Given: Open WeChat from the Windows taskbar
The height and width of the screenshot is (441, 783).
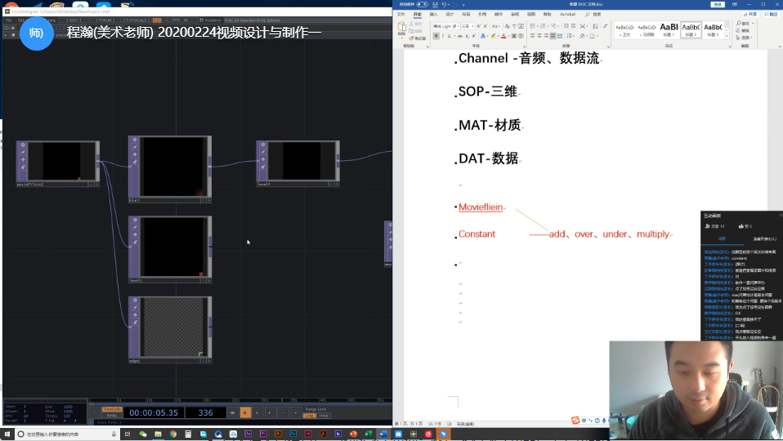Looking at the screenshot, I should 144,434.
